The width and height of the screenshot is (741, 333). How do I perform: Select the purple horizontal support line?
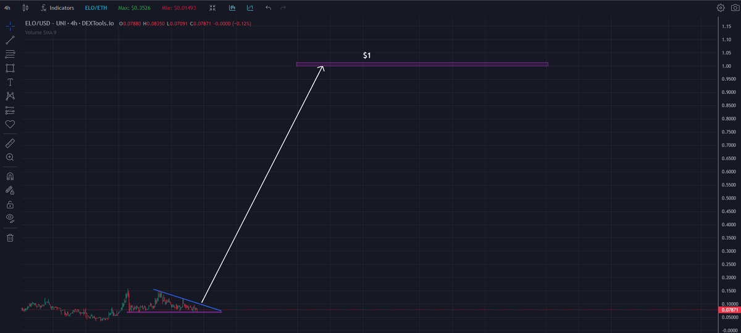click(174, 312)
